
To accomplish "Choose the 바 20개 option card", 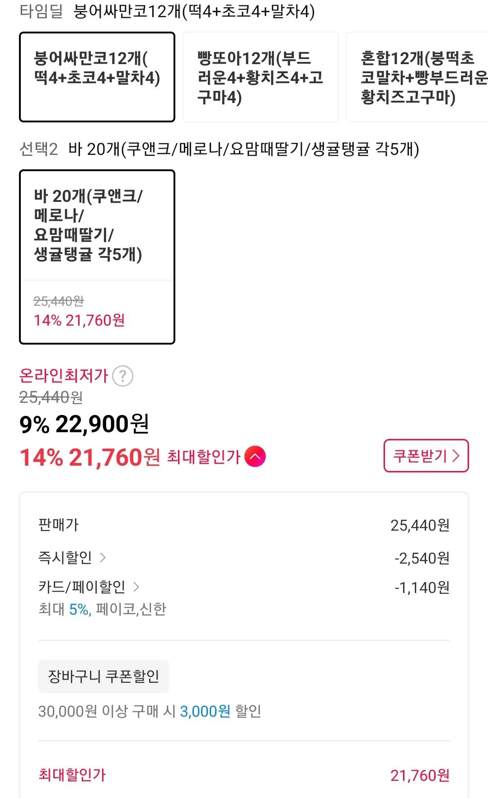I will coord(97,257).
